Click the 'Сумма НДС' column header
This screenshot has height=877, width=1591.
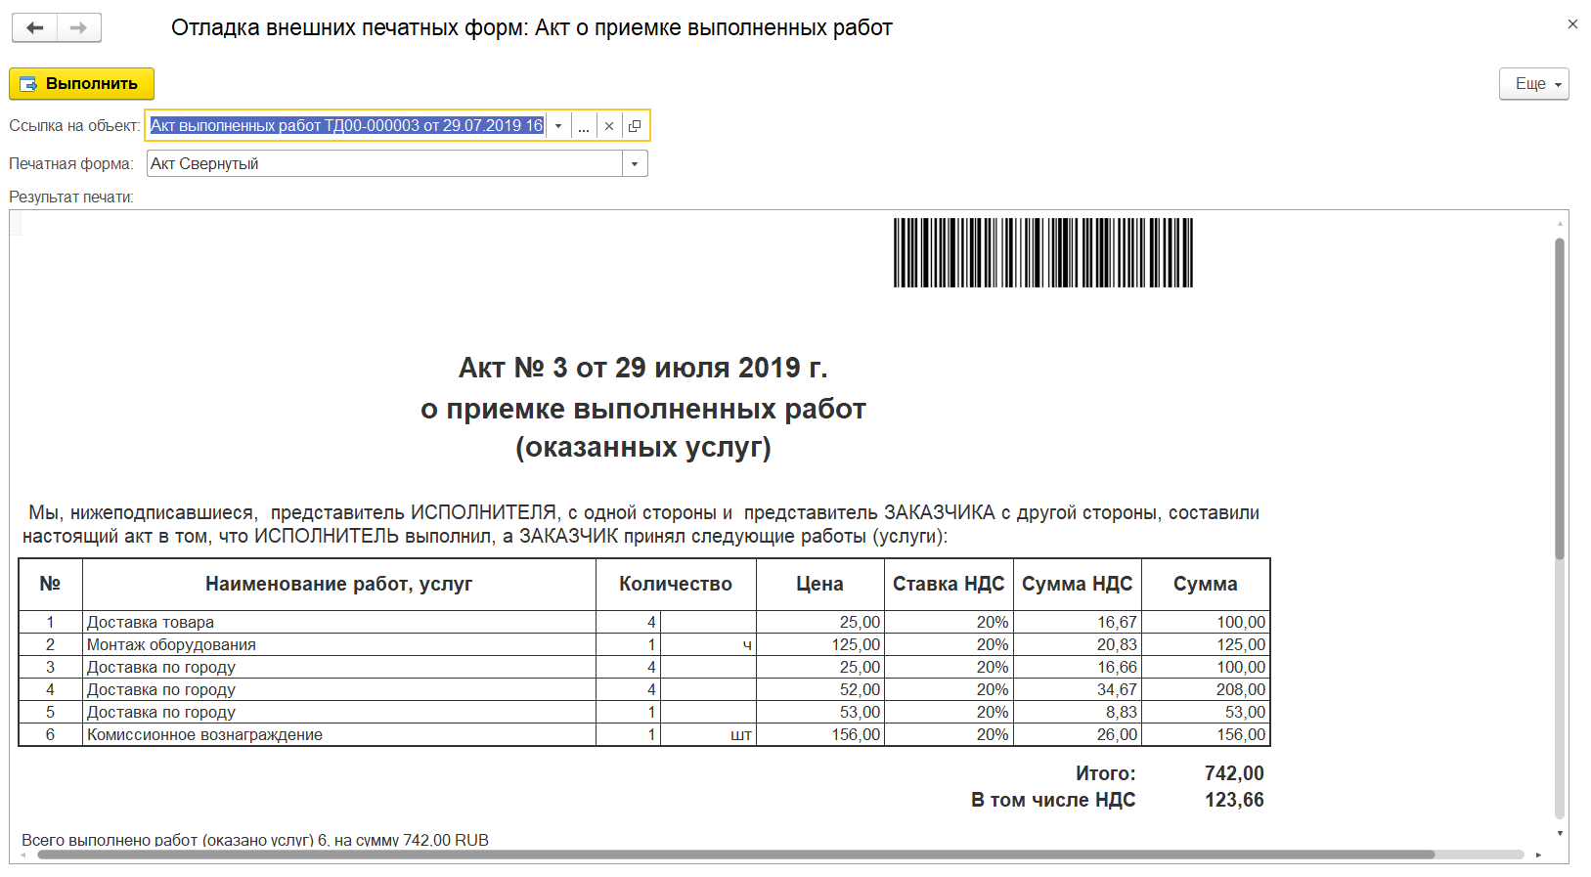(1077, 584)
